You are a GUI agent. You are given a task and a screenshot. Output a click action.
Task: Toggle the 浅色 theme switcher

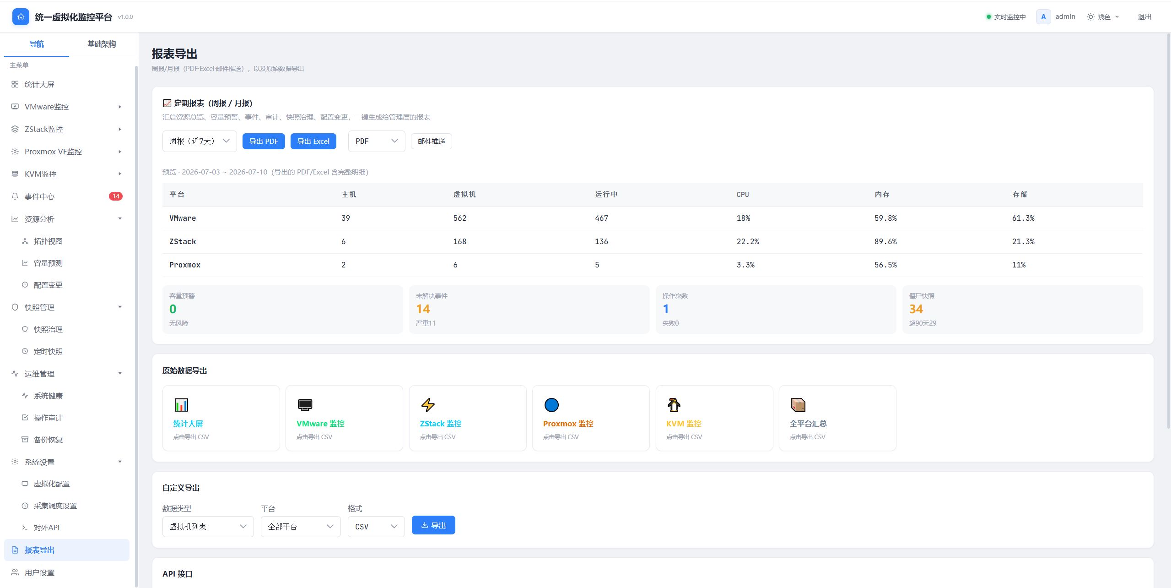[x=1103, y=17]
